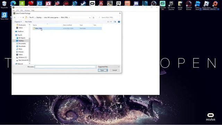Click the File name input field
The width and height of the screenshot is (222, 125).
[66, 67]
